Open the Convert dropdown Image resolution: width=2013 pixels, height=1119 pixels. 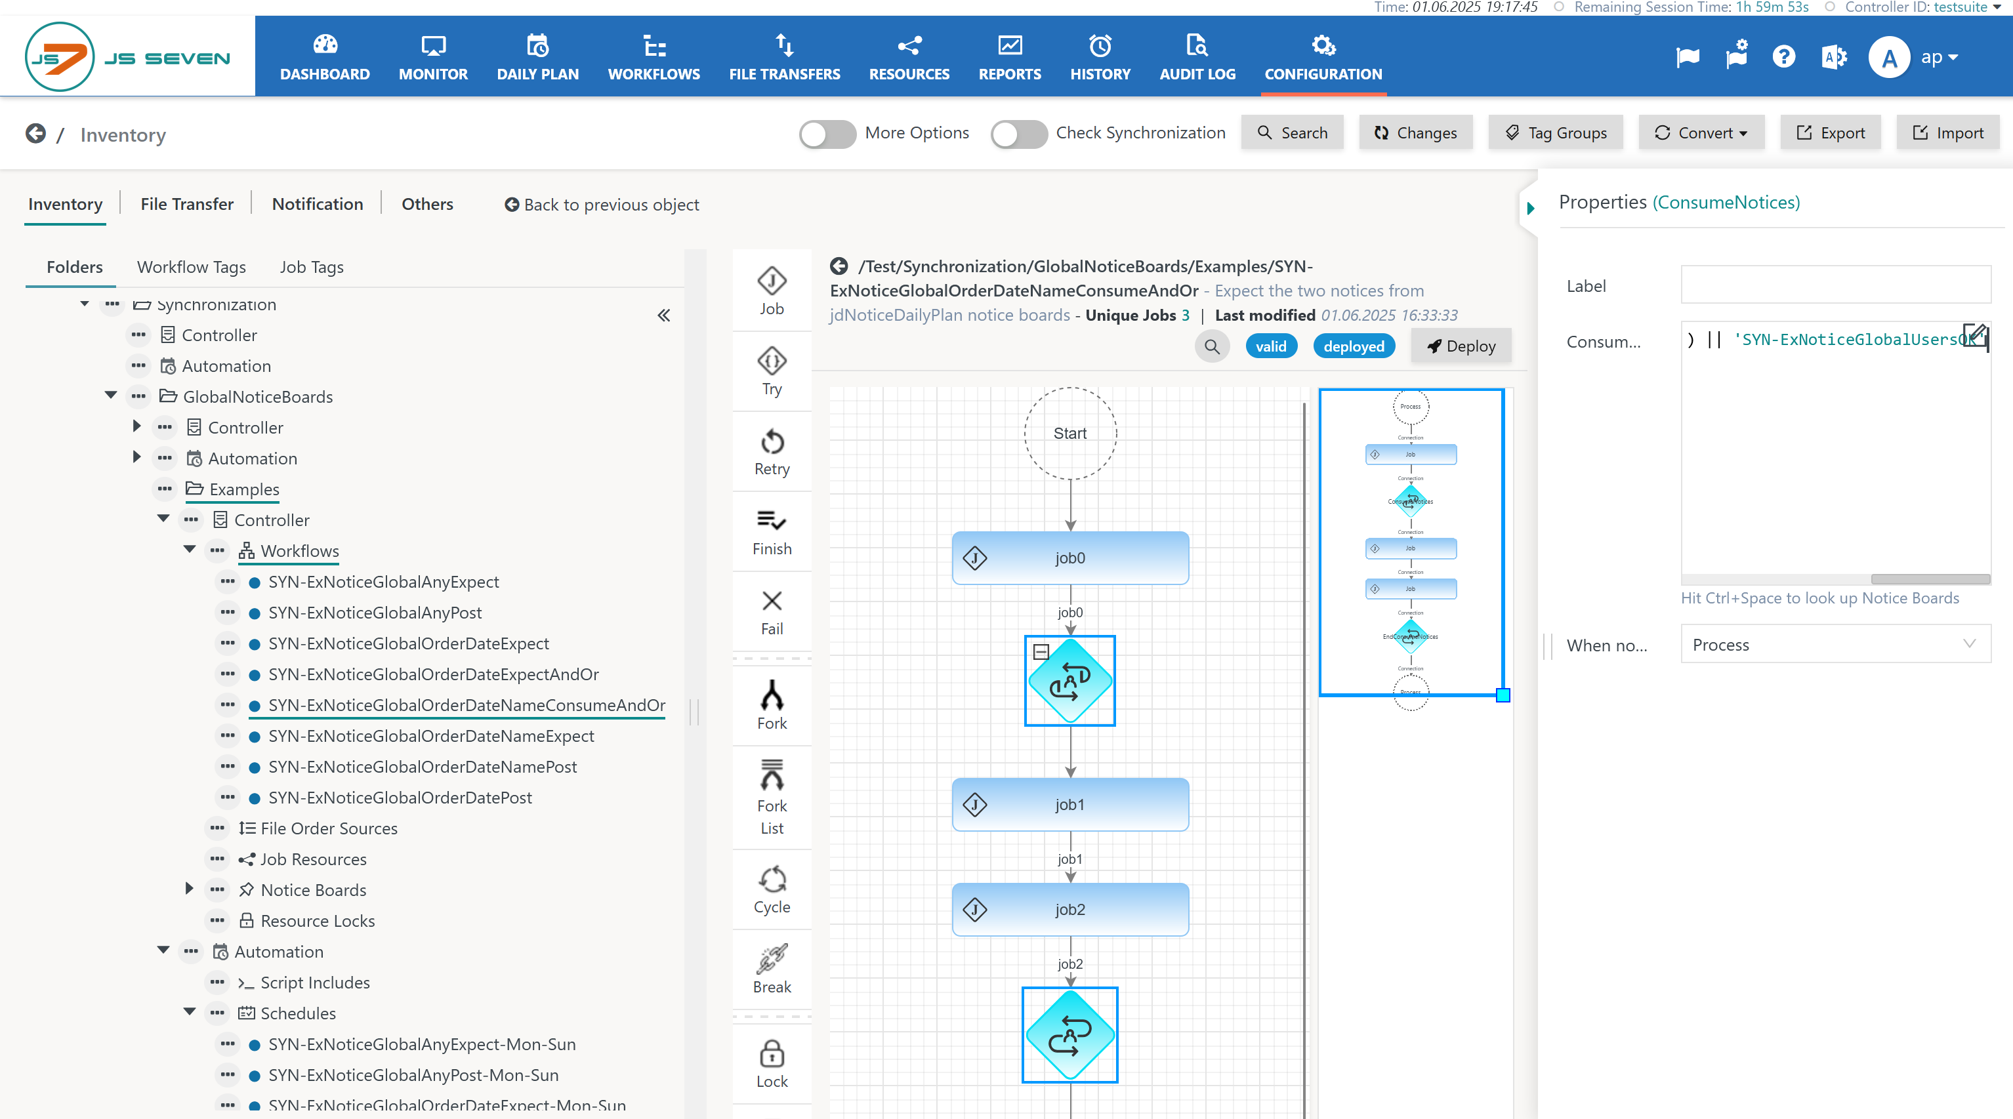coord(1701,133)
